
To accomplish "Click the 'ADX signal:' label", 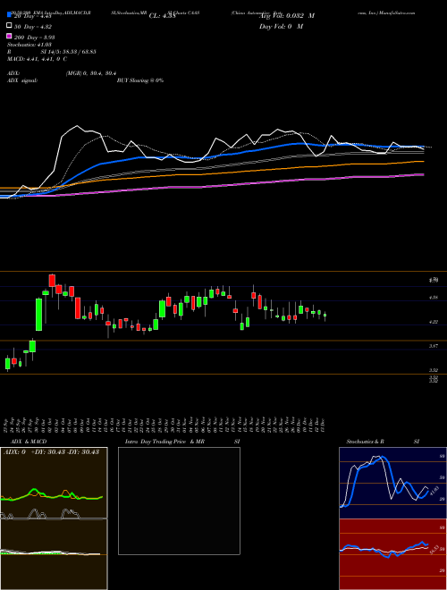I will [22, 80].
